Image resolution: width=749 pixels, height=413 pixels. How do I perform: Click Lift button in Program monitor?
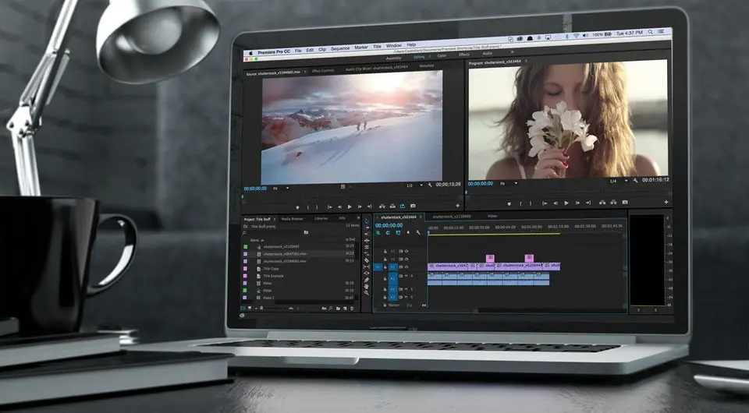point(602,203)
